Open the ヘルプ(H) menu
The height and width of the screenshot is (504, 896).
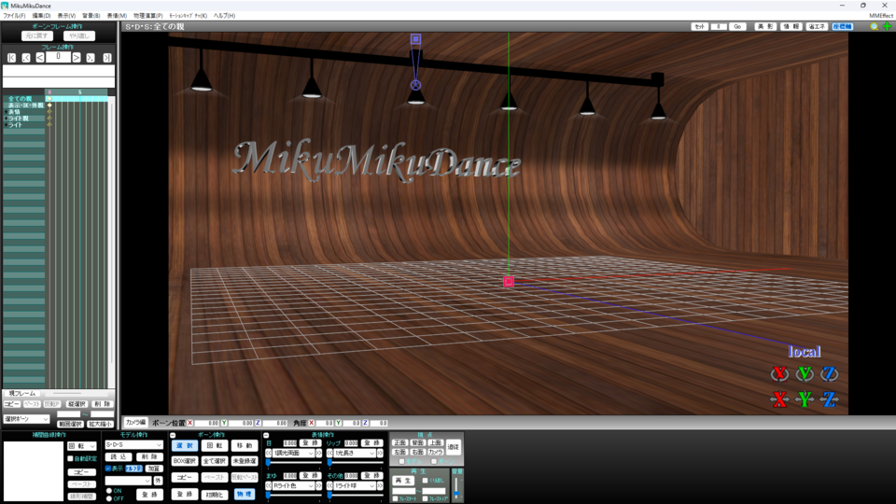(224, 16)
